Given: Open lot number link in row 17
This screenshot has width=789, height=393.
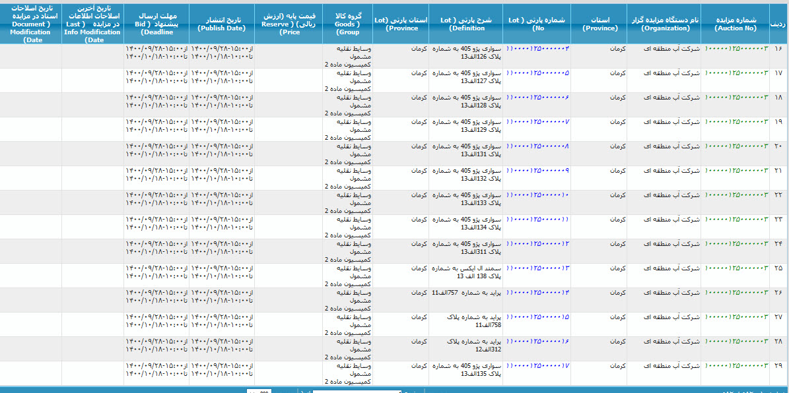Looking at the screenshot, I should [537, 73].
